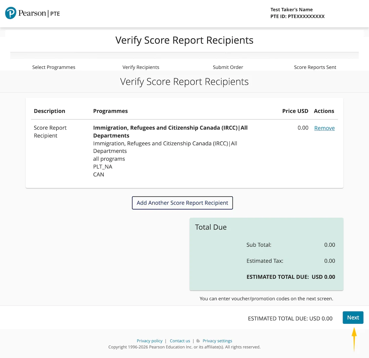This screenshot has height=358, width=369.
Task: Click the Test Taker's Name text
Action: pos(291,10)
